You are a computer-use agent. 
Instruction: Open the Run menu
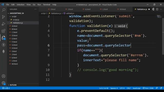coord(39,5)
